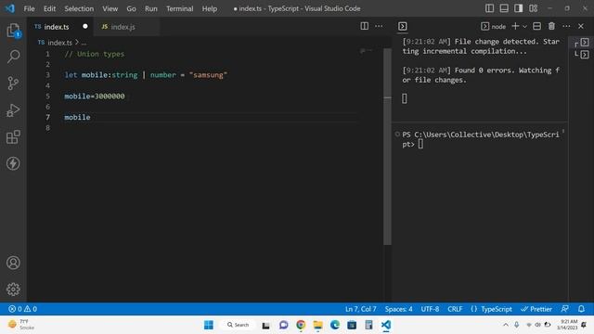
Task: Switch to the index.js tab
Action: pos(123,27)
